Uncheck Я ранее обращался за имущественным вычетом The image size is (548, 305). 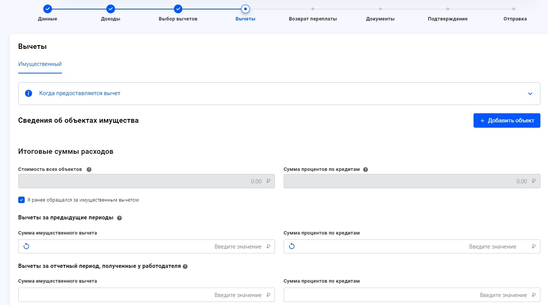pos(22,200)
